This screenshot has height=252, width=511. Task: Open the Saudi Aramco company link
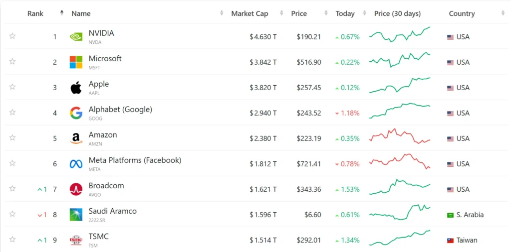(x=112, y=211)
